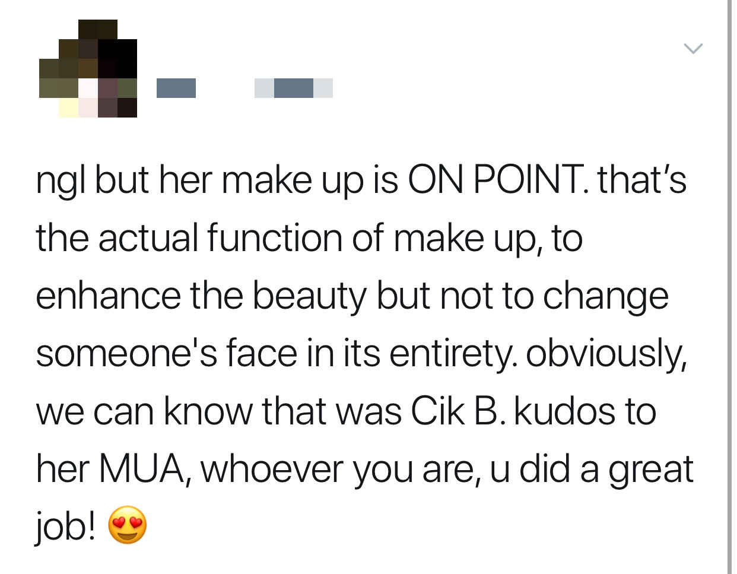
Task: Click the word "enhance" in the tweet
Action: pyautogui.click(x=108, y=296)
